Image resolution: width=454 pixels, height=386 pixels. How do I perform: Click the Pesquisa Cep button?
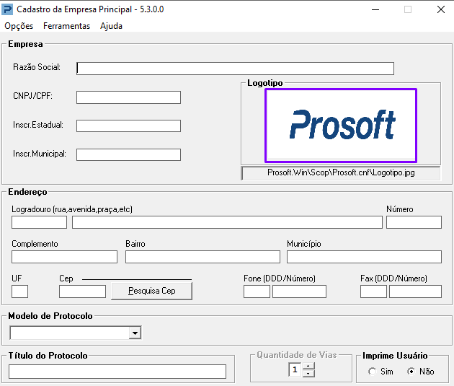[152, 291]
